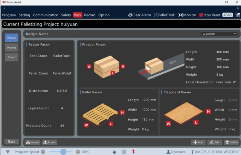Click the Import button
The image size is (241, 155).
[x=33, y=143]
